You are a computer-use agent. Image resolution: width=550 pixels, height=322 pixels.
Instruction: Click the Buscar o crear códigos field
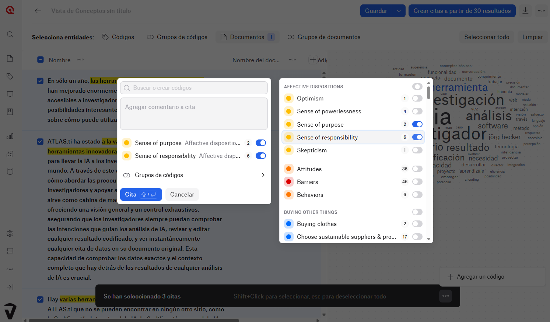click(x=194, y=88)
